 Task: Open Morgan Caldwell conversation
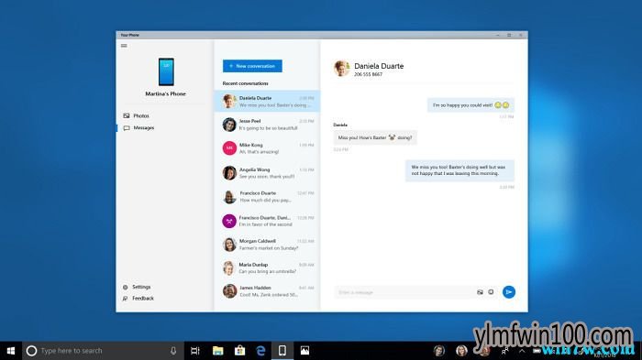pyautogui.click(x=268, y=245)
